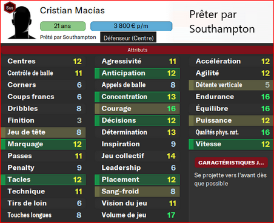Click the red Sus hexagon badge

click(10, 8)
